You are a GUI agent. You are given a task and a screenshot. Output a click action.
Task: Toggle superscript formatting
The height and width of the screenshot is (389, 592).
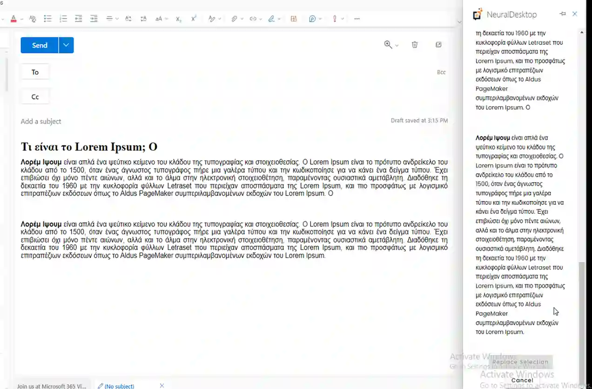point(194,19)
